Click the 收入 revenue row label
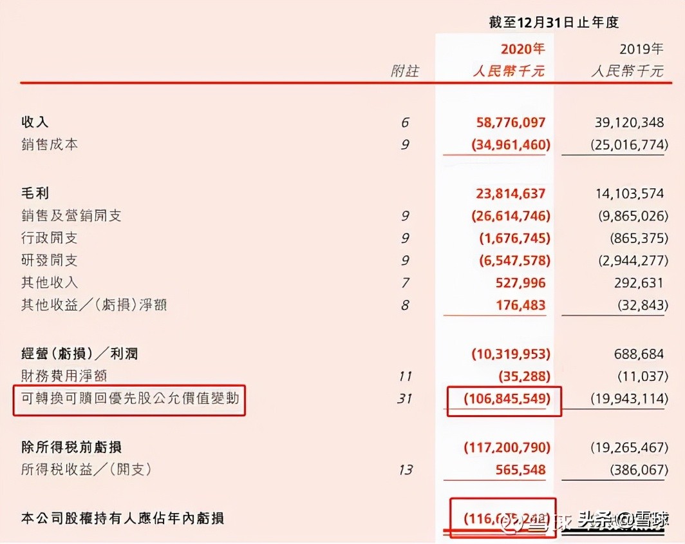Viewport: 685px width, 544px height. click(x=33, y=121)
